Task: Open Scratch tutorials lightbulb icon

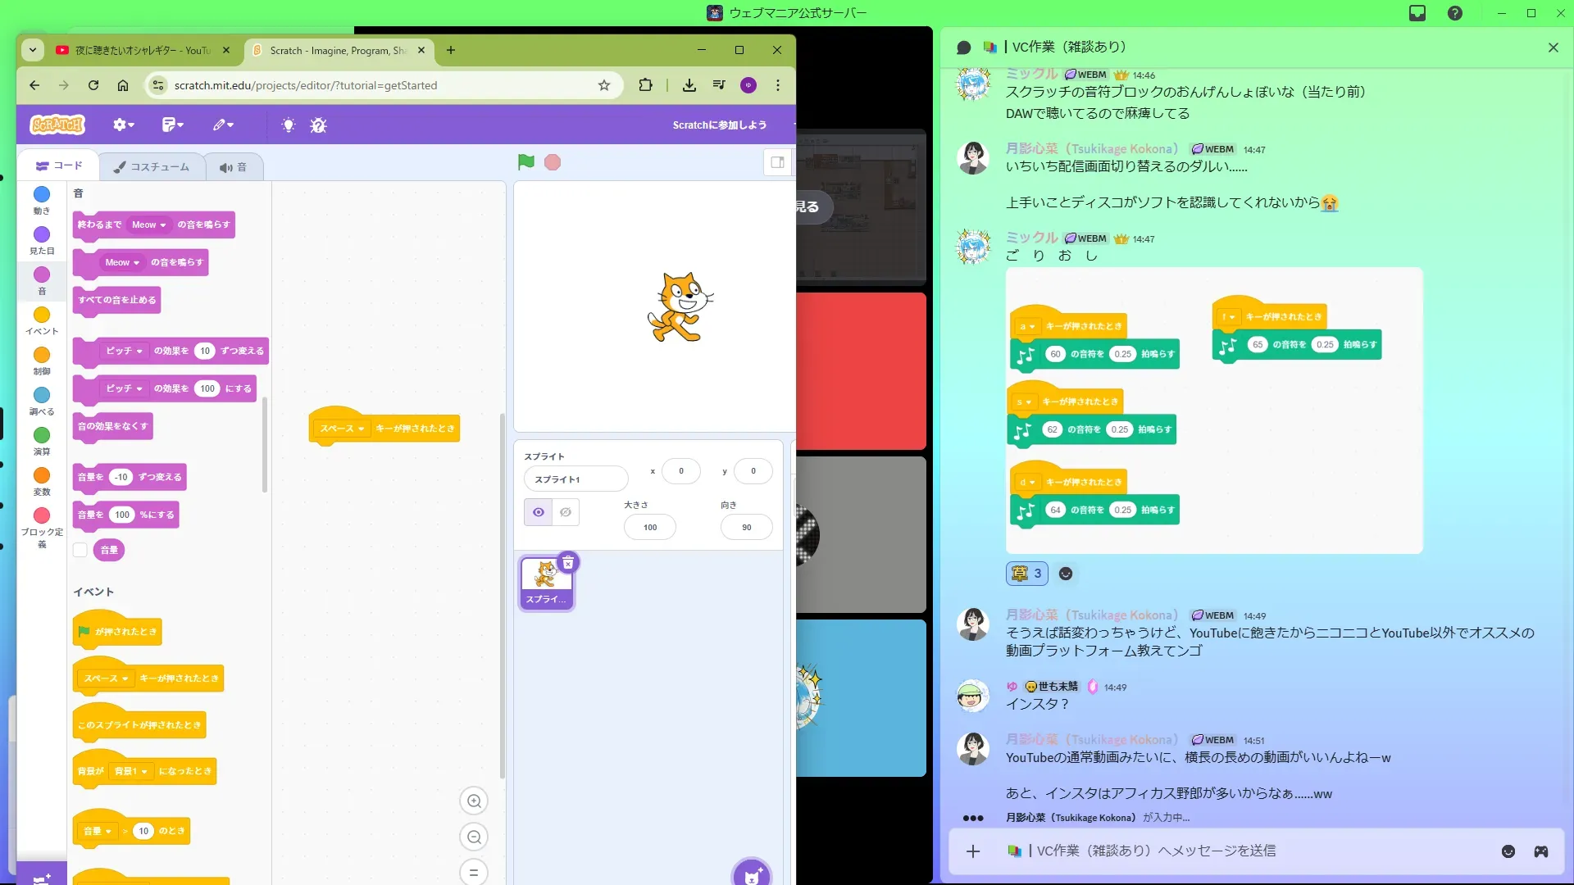Action: click(288, 125)
